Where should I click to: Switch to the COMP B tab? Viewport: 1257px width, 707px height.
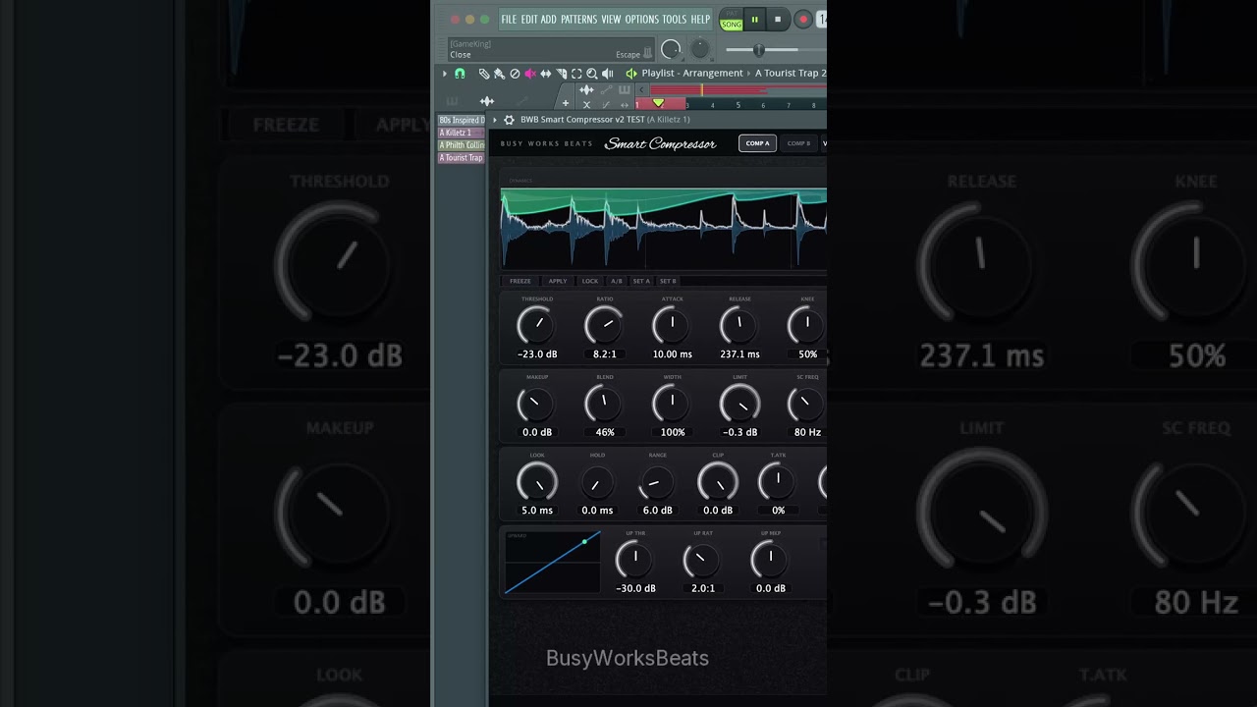[798, 143]
